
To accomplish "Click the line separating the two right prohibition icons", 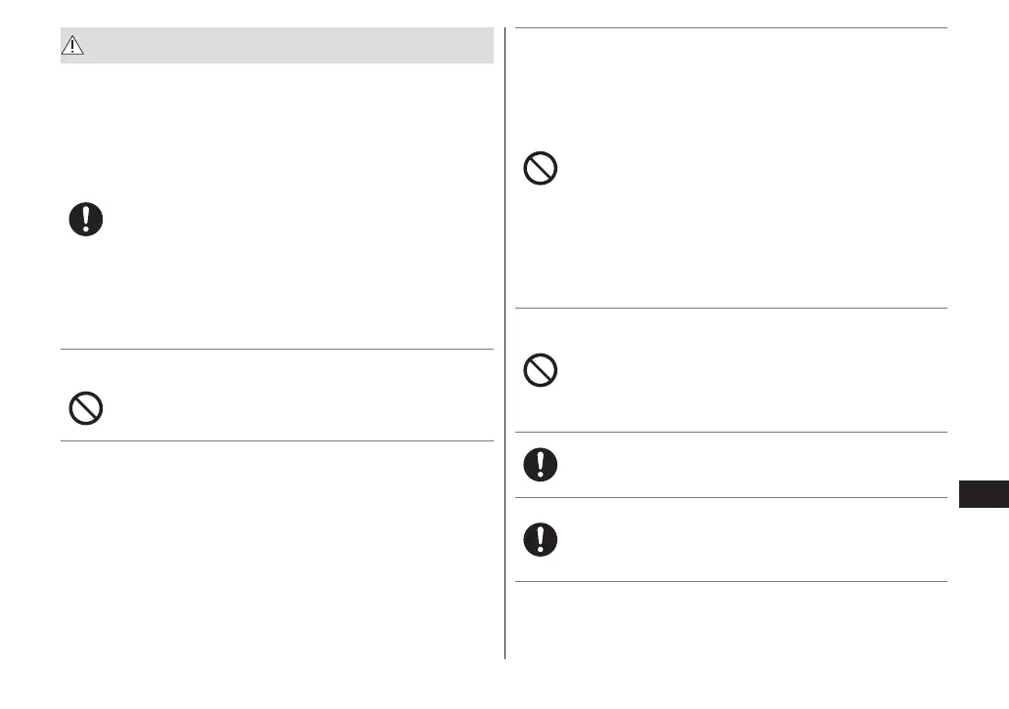I will pyautogui.click(x=730, y=309).
